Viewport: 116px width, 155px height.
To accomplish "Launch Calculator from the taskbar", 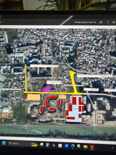I will [48, 145].
